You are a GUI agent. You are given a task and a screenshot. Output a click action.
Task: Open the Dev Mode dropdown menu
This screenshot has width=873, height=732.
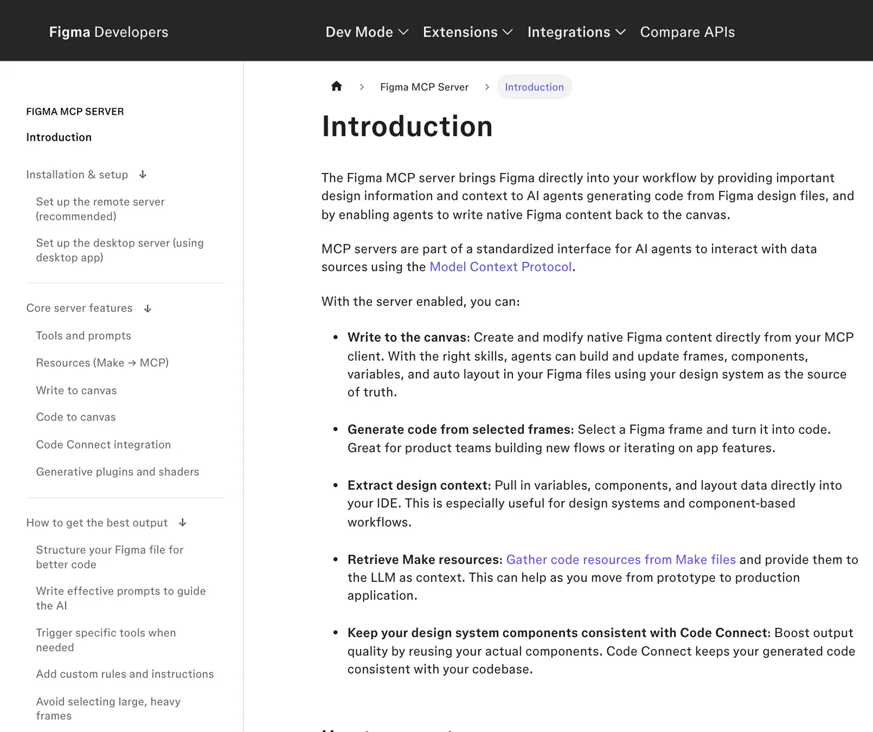pos(367,32)
